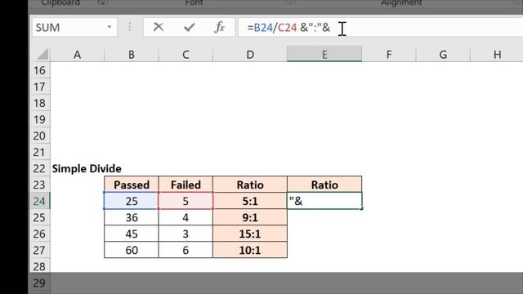Select row 21 header

(40, 152)
